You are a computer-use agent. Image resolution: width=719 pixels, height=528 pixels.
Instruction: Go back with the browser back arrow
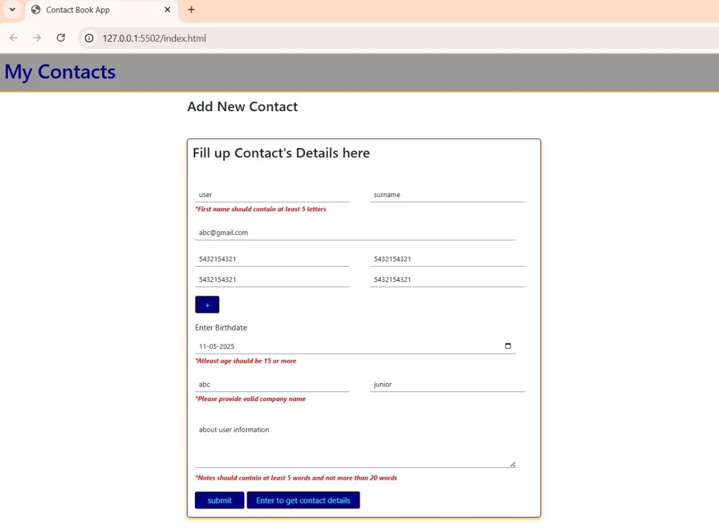[13, 38]
